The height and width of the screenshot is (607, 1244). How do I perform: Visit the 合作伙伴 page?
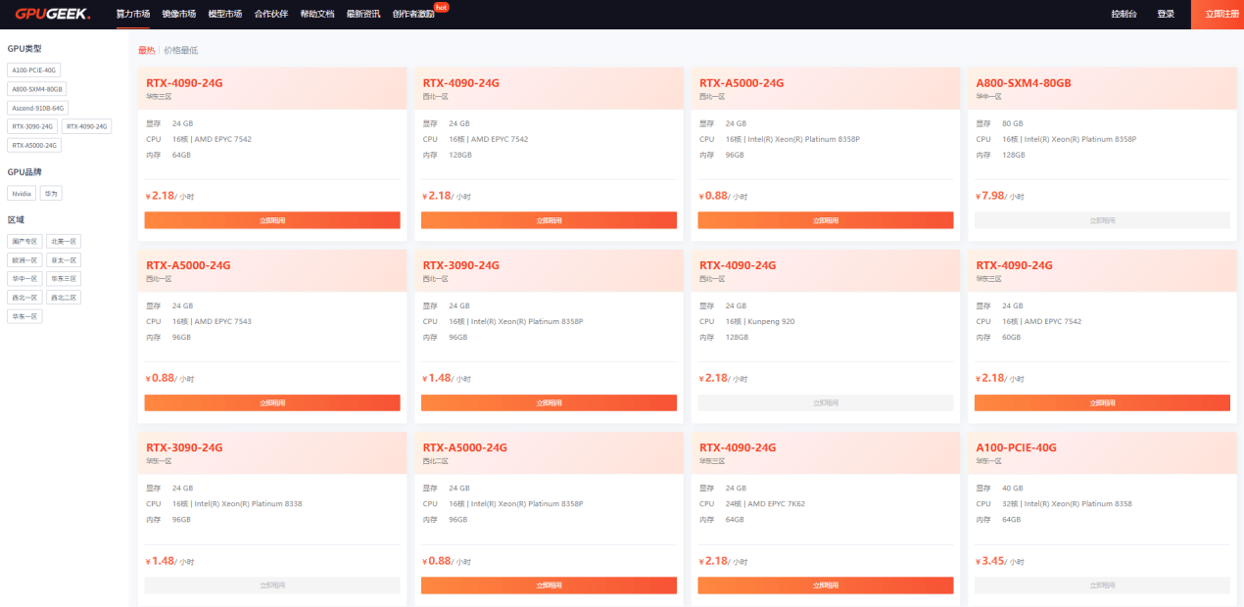(x=270, y=14)
